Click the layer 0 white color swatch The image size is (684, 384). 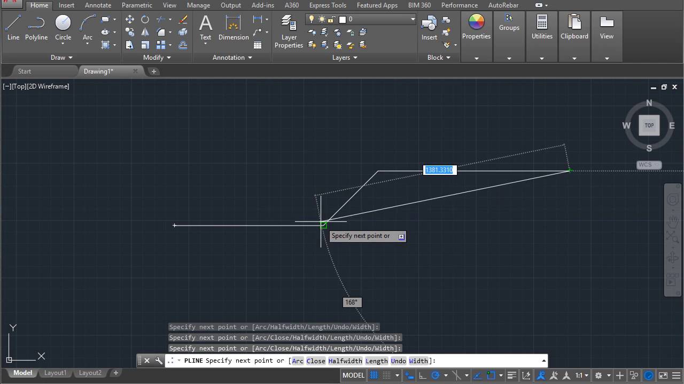[x=343, y=19]
